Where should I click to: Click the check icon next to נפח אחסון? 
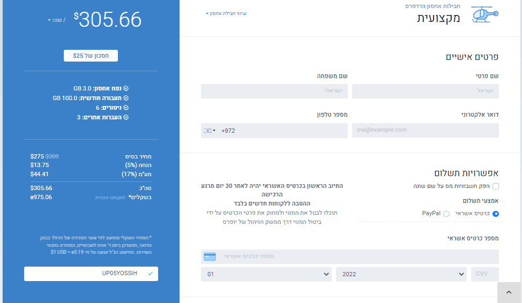(x=126, y=88)
